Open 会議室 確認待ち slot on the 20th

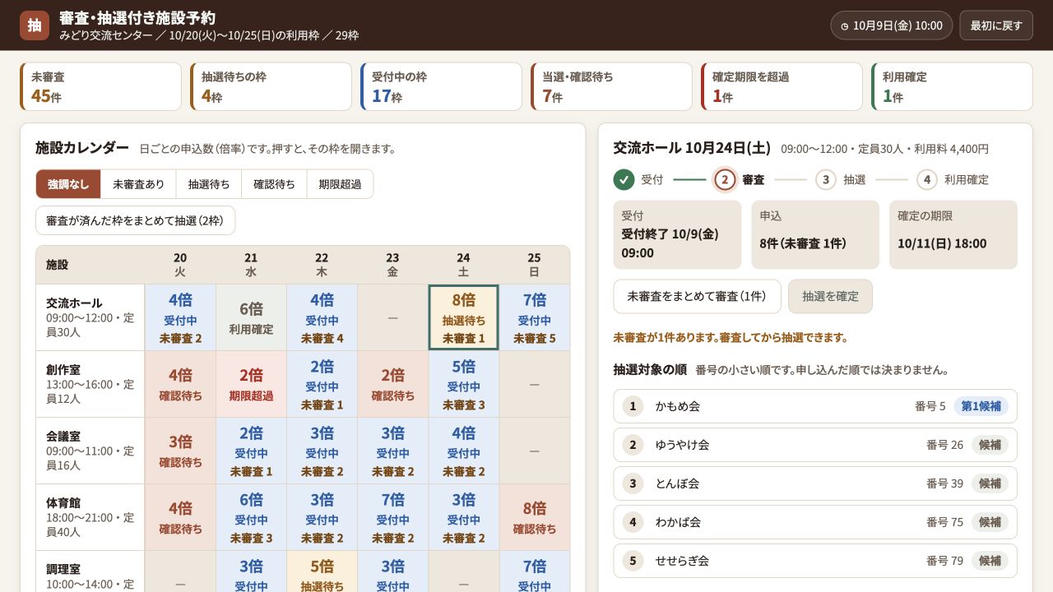[x=180, y=451]
